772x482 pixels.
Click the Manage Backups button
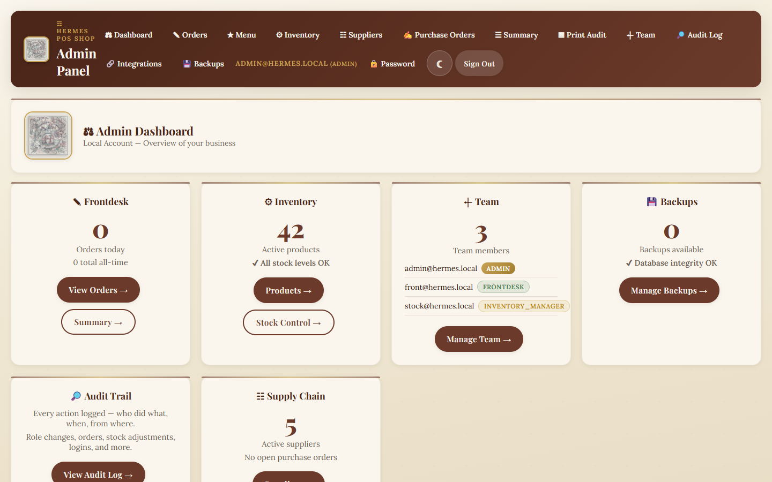click(669, 290)
